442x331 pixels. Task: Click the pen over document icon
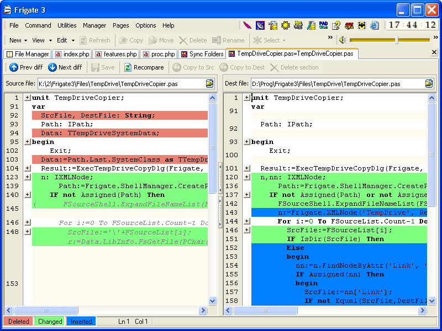point(311,25)
